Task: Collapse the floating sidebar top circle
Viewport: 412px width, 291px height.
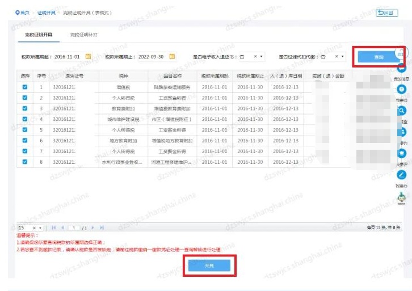Action: point(401,53)
